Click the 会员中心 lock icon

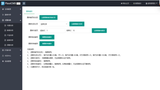(x=3, y=56)
